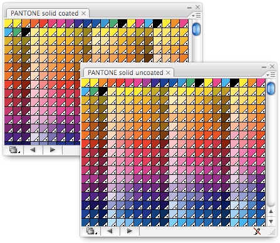Pick the green swatch in the uncoated panel's second row
Image resolution: width=280 pixels, height=243 pixels.
point(94,91)
